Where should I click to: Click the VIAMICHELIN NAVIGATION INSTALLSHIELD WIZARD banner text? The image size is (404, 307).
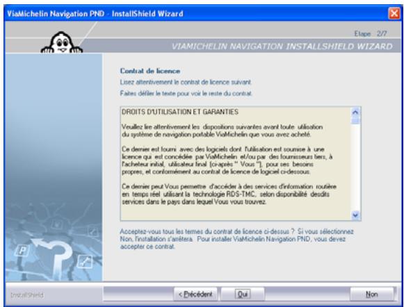pos(282,47)
